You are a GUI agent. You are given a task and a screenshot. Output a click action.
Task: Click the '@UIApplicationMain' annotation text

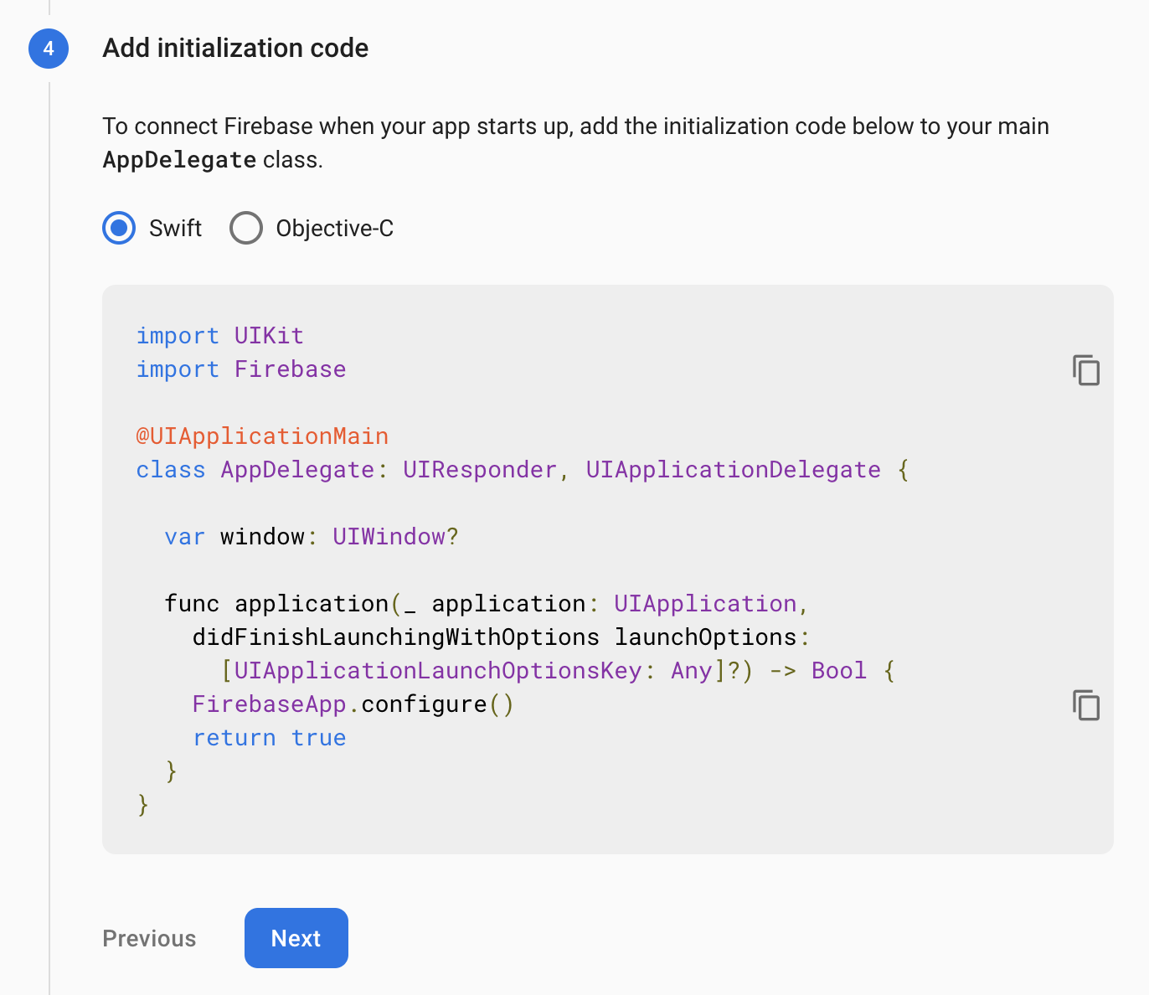coord(262,436)
